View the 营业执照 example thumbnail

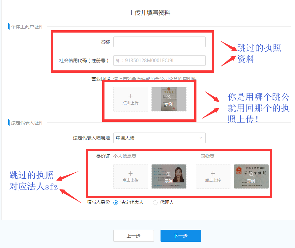169,99
